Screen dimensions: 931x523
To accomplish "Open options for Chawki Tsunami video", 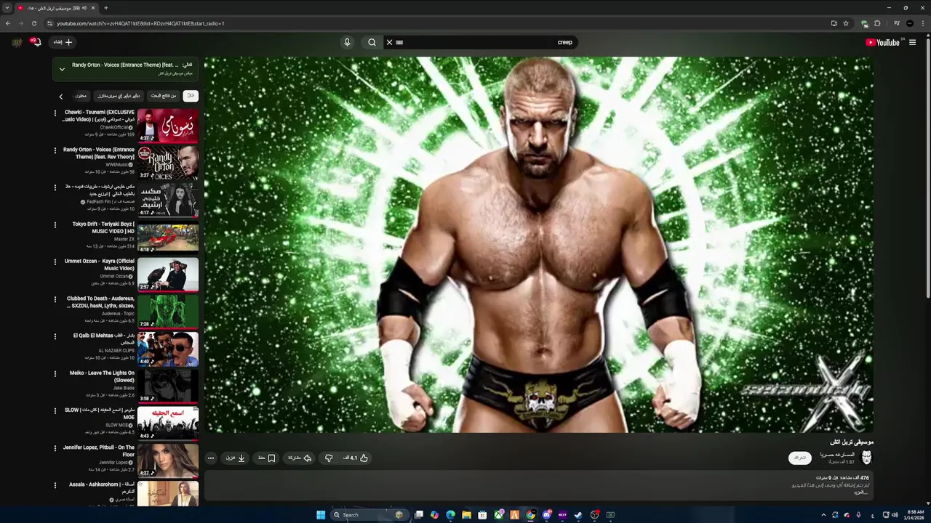I will 55,113.
